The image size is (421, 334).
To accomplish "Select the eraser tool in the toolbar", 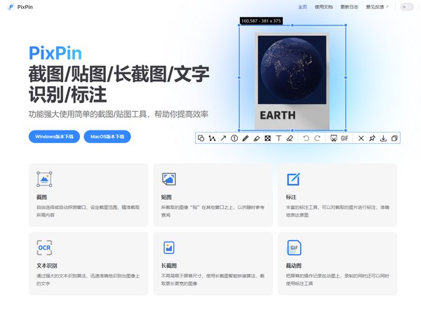I will (x=290, y=138).
